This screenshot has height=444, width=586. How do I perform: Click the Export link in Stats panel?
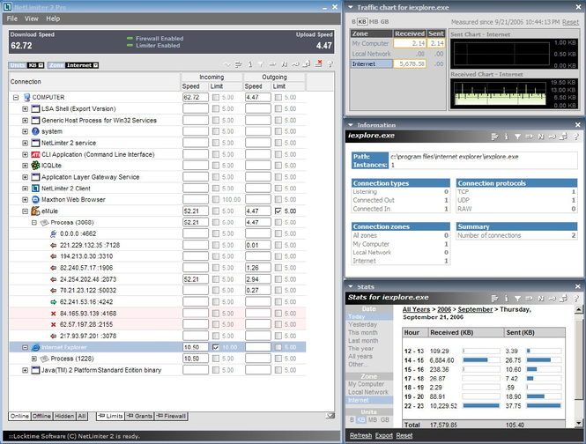384,435
